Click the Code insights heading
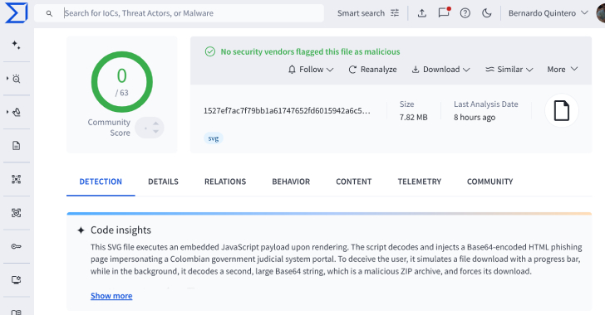The image size is (605, 315). (121, 230)
